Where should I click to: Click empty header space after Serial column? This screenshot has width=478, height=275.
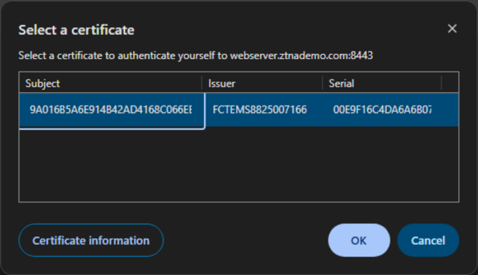pos(450,83)
